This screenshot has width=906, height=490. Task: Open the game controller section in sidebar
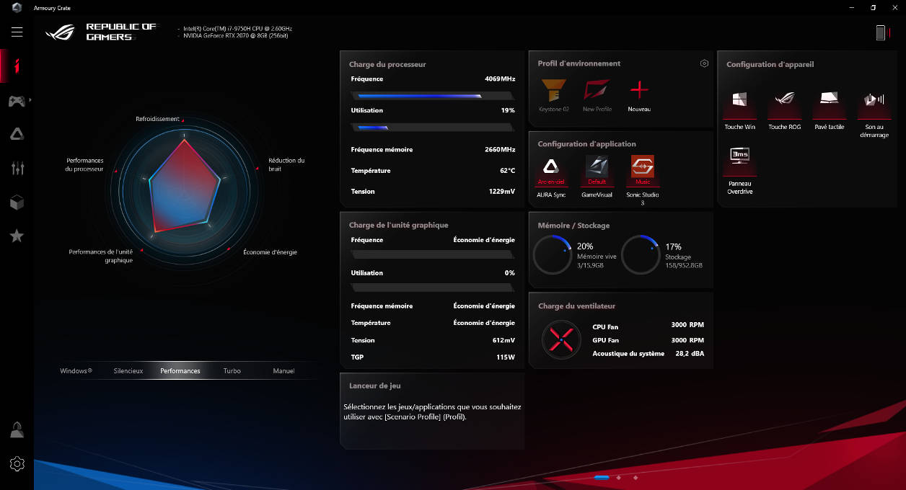click(x=16, y=102)
